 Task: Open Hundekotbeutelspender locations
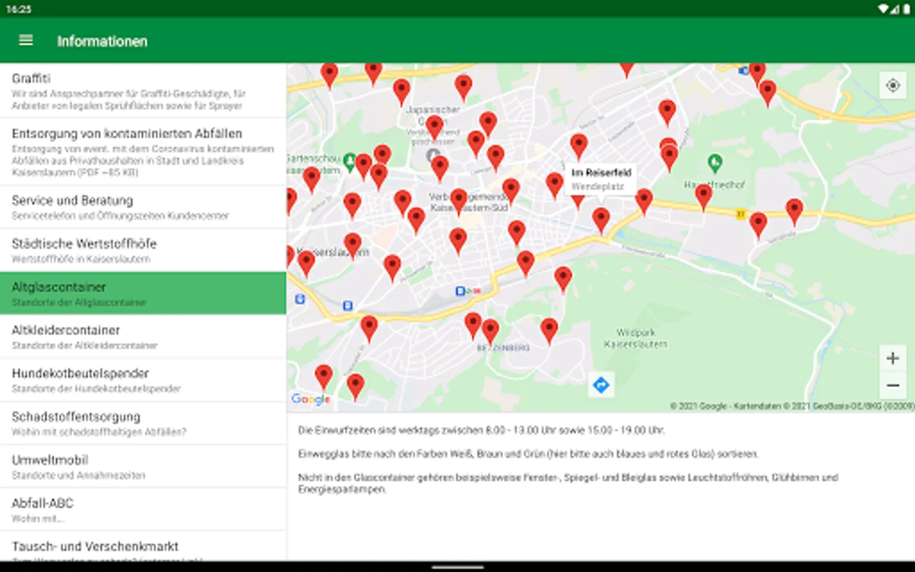[143, 380]
